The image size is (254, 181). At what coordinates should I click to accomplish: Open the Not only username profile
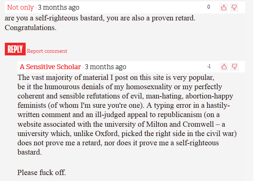pos(20,7)
